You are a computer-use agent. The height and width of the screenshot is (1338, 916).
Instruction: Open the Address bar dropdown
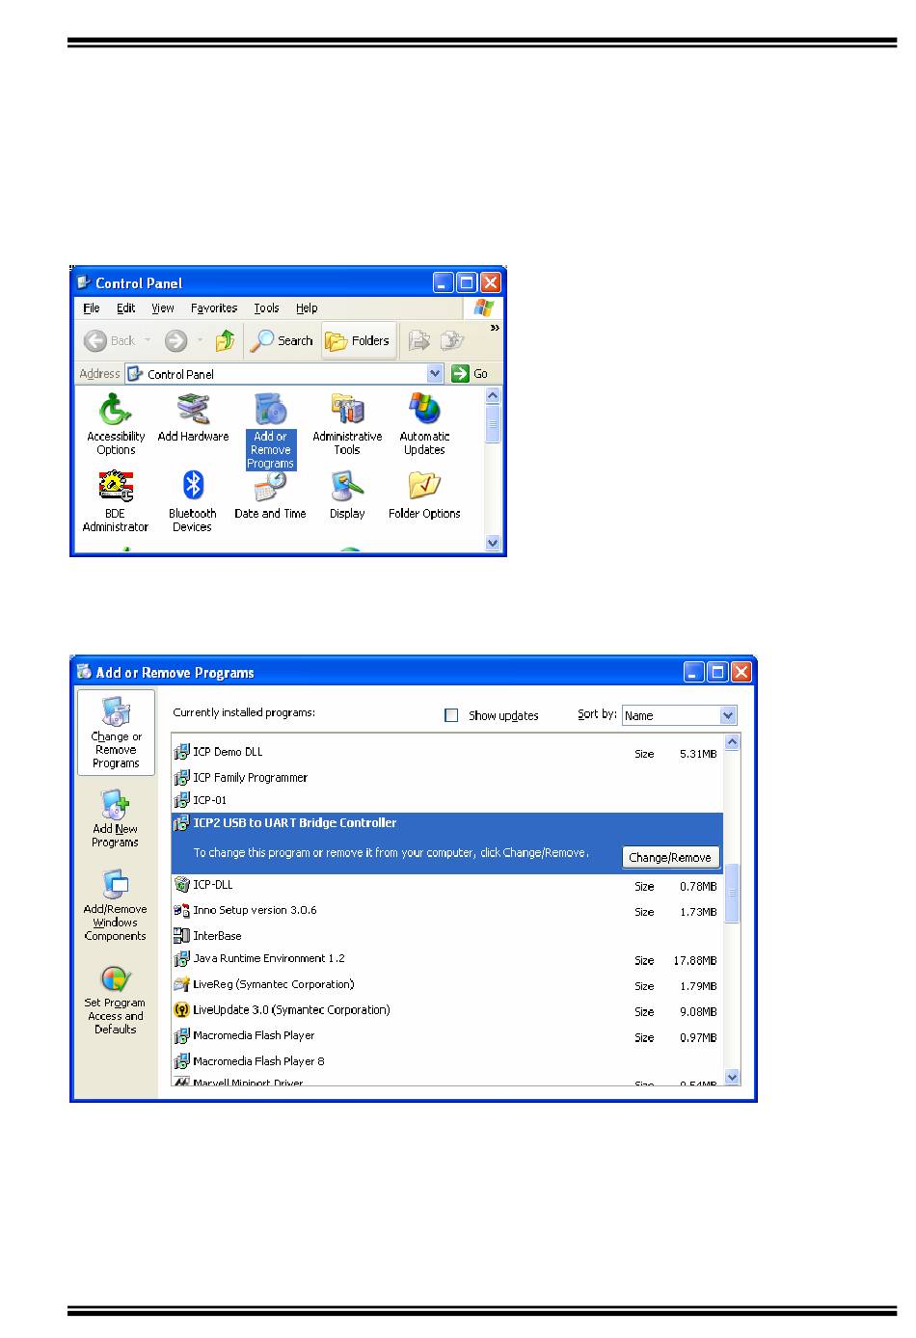click(x=435, y=374)
